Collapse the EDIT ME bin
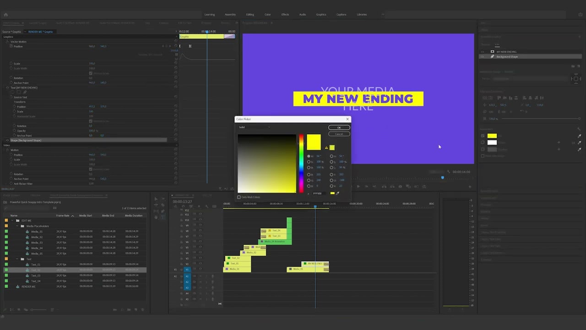 tap(12, 220)
